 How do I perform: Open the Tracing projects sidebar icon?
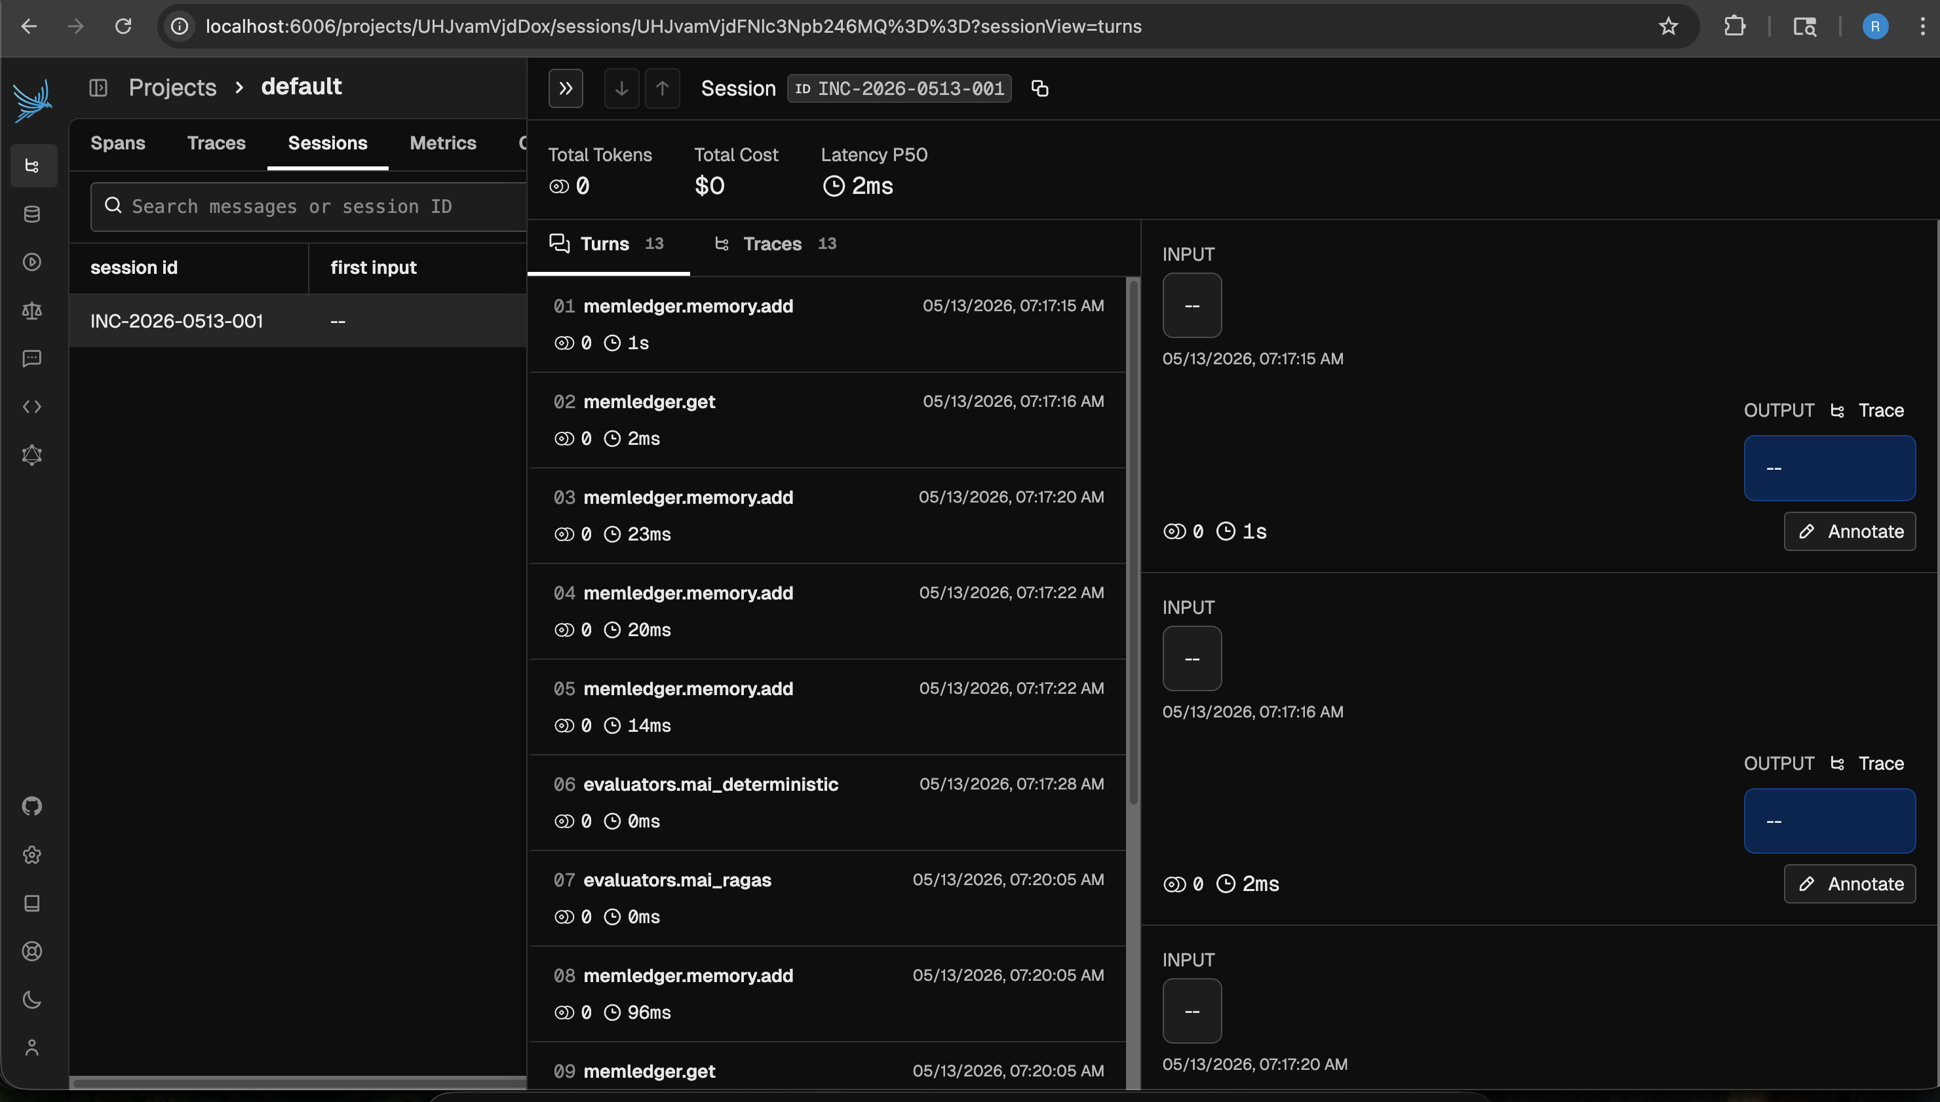click(33, 166)
